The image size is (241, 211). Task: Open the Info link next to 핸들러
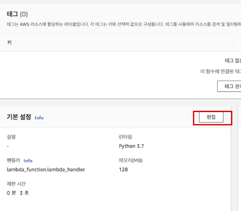click(x=28, y=160)
